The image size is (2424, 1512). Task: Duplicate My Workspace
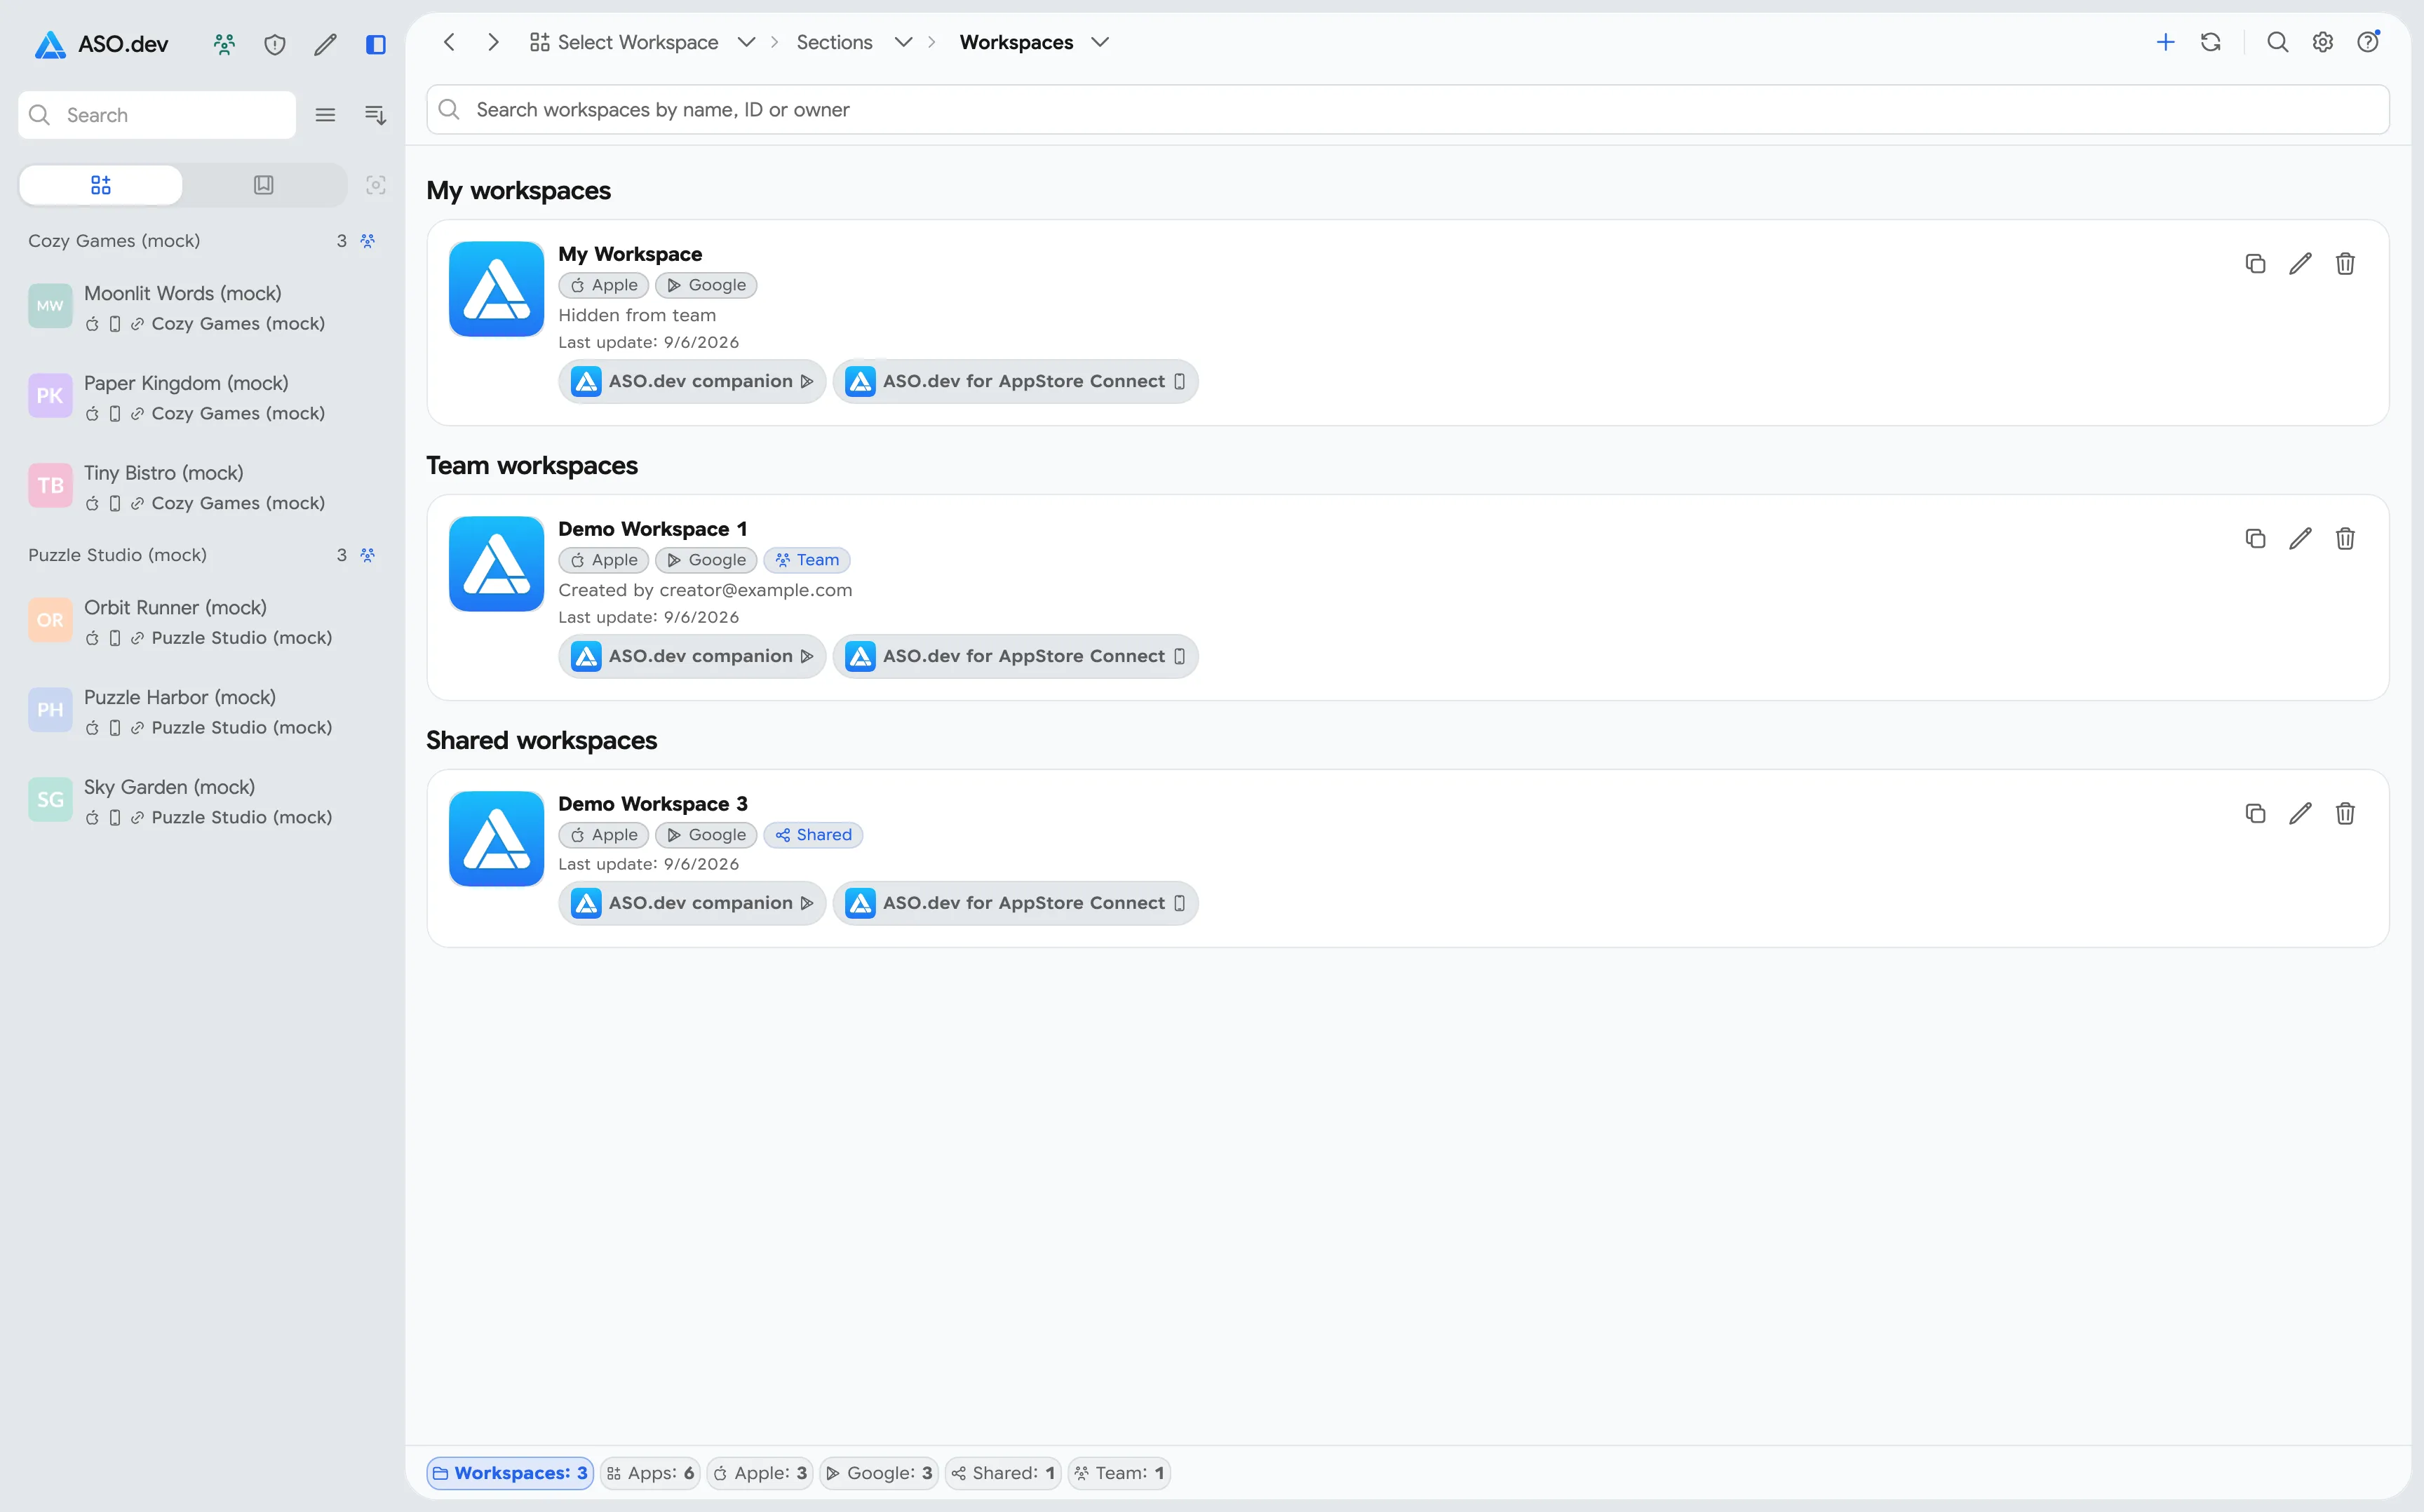2255,264
